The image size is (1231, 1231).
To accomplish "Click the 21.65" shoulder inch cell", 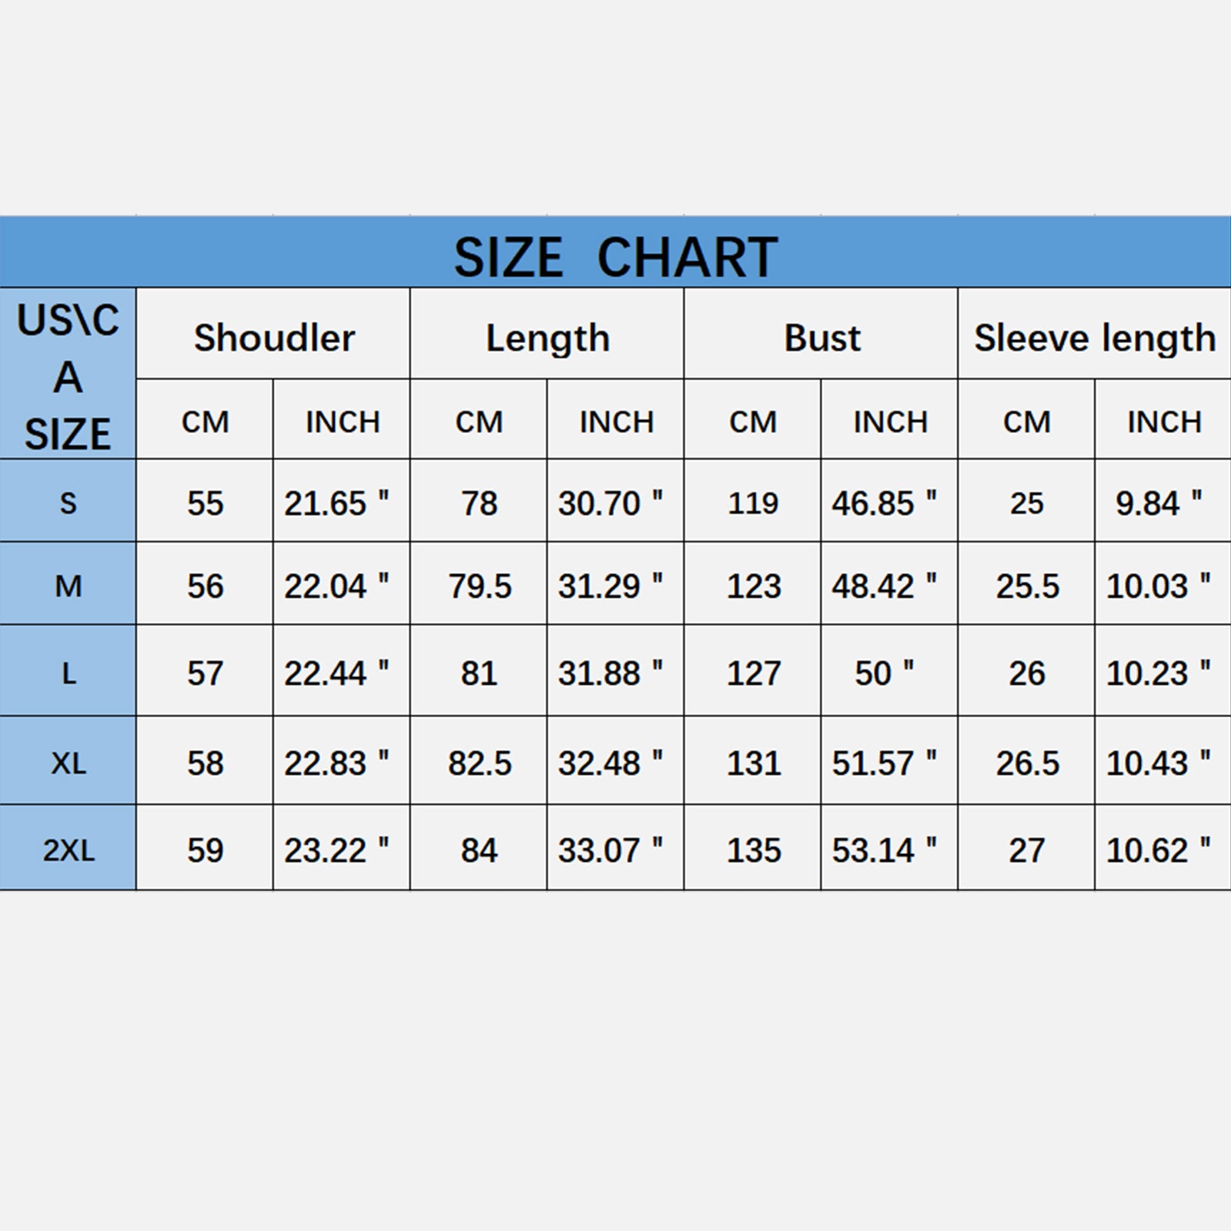I will [x=336, y=503].
